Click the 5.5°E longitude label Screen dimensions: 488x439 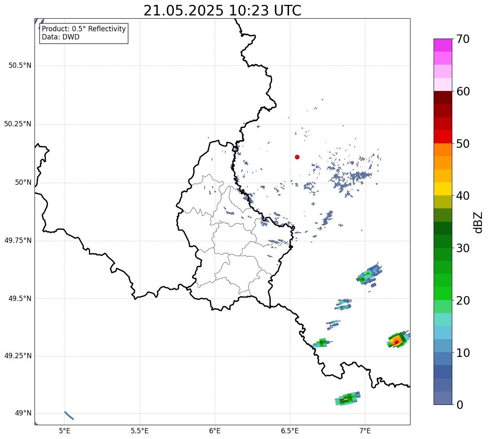click(140, 431)
